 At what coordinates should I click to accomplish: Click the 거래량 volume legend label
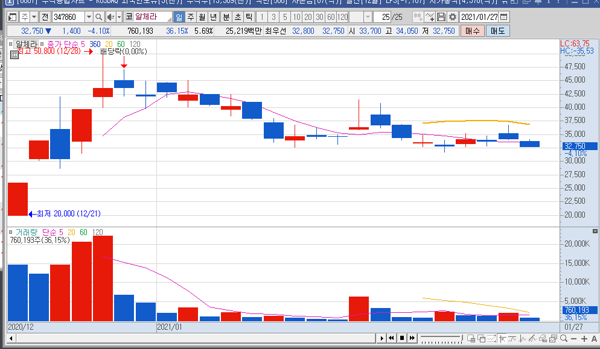(x=27, y=232)
